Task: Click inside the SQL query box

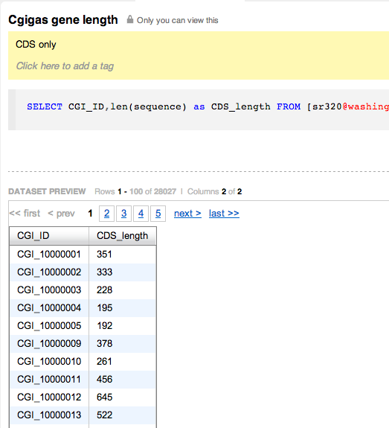Action: point(199,109)
